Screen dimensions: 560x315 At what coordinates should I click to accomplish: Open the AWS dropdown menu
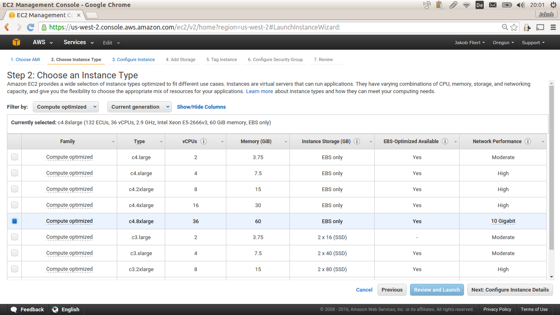tap(43, 42)
